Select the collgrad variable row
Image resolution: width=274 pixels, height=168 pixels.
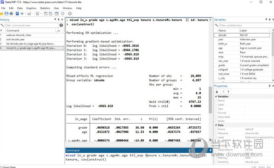[x=242, y=69]
